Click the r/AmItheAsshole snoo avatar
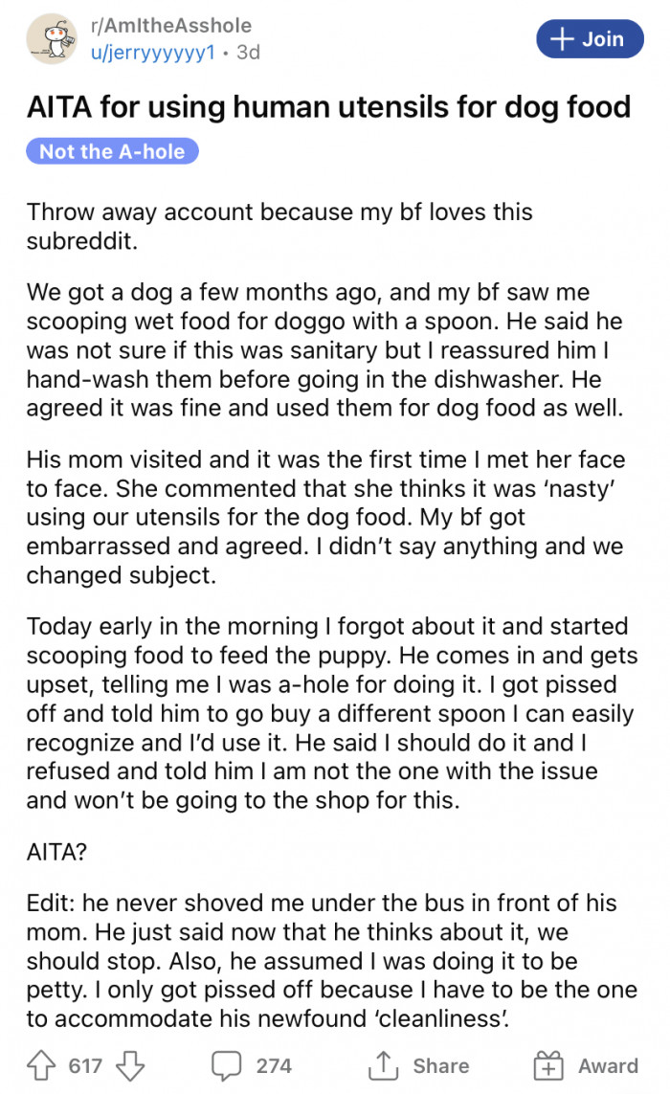This screenshot has width=670, height=1094. [x=53, y=39]
